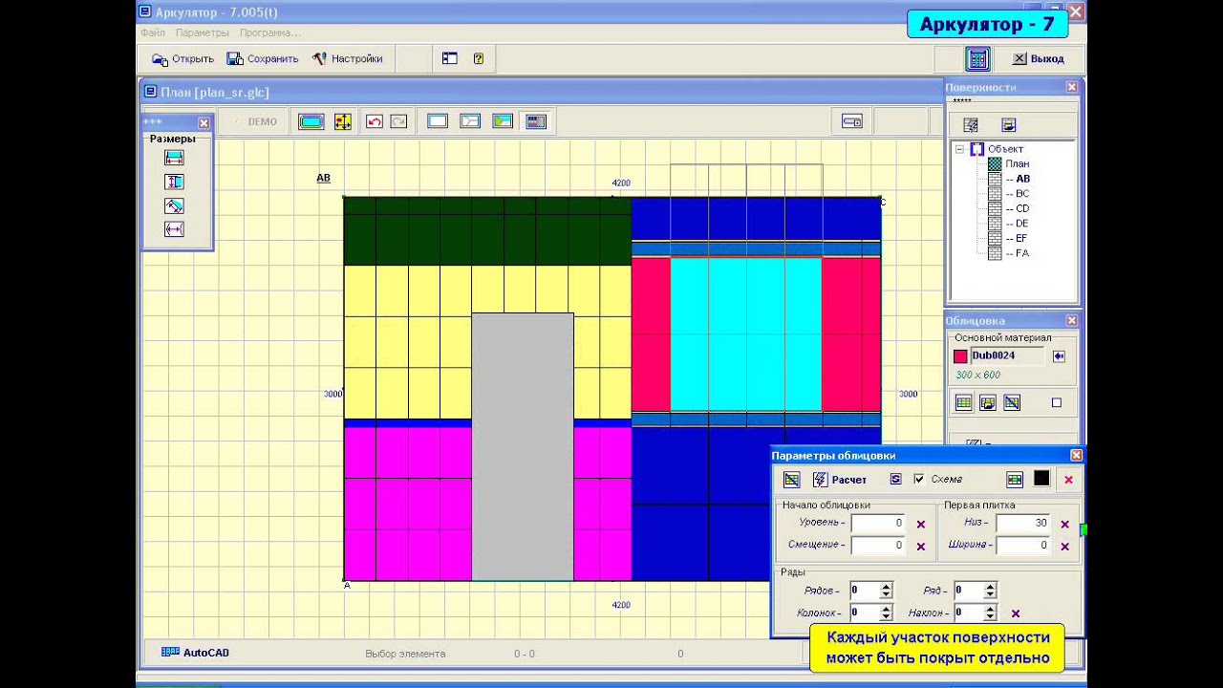Toggle the small checkbox in Облицовка panel

pyautogui.click(x=1057, y=403)
